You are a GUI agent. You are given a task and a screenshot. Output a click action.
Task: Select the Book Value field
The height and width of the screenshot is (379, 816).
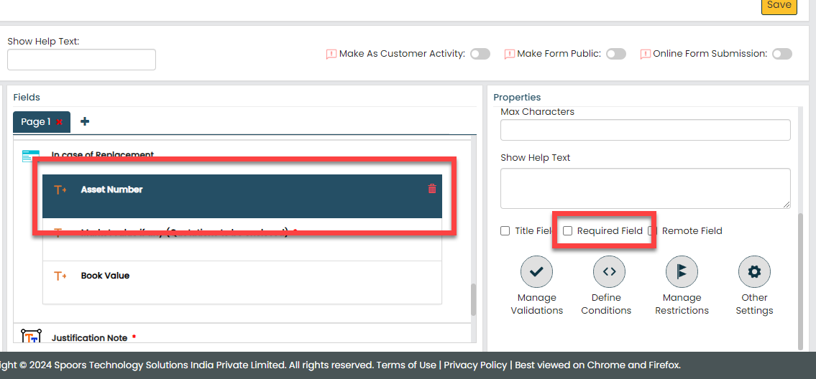(105, 276)
